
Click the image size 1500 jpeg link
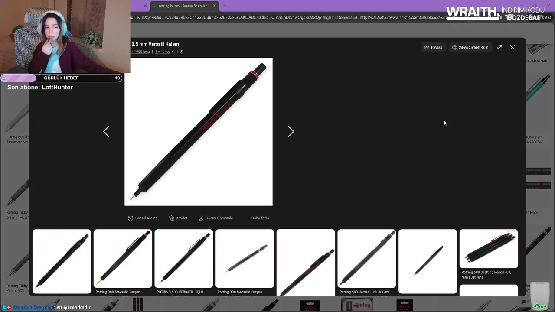coord(140,52)
